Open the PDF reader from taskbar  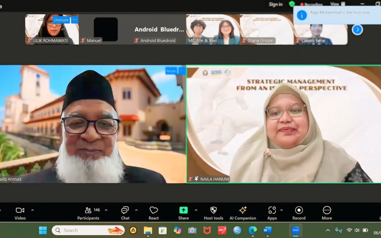point(222,230)
